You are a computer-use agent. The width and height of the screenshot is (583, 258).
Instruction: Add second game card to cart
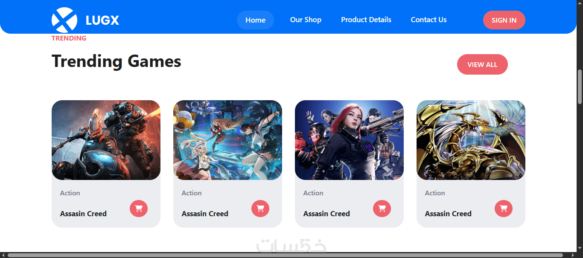click(260, 209)
